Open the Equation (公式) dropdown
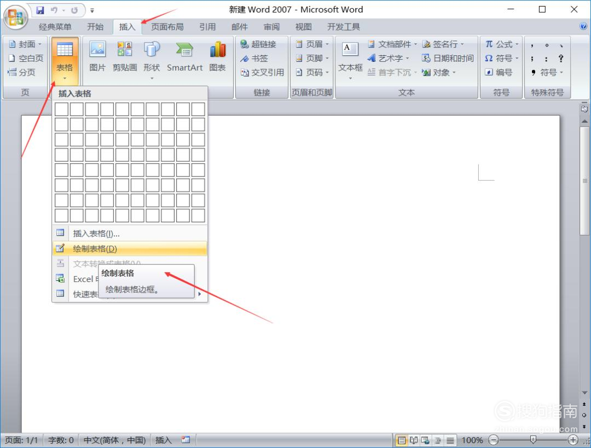The image size is (591, 448). [x=502, y=44]
